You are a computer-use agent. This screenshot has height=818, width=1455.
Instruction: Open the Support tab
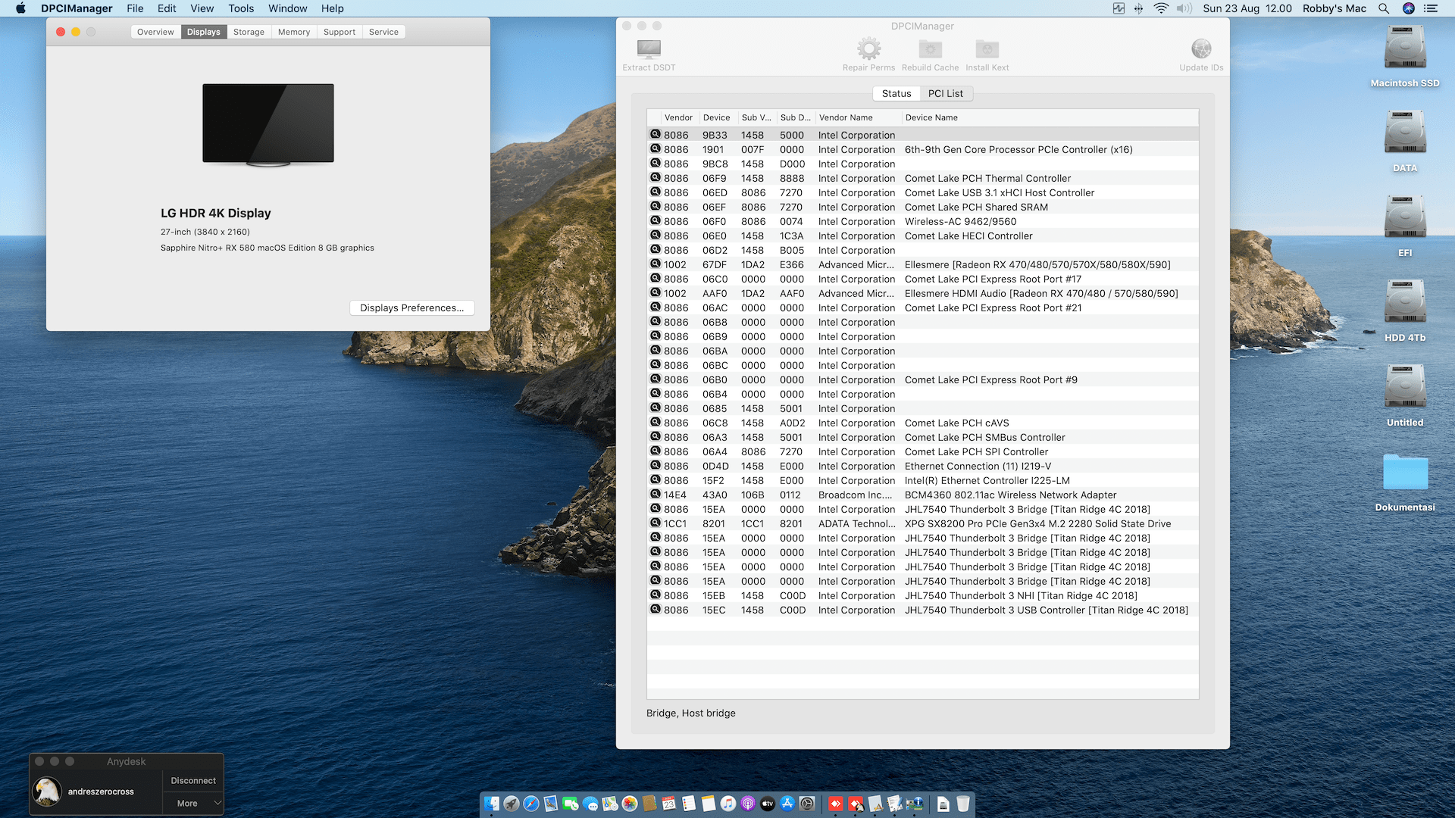point(339,32)
